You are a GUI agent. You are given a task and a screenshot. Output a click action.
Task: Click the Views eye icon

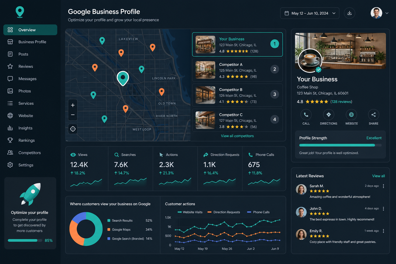coord(73,155)
